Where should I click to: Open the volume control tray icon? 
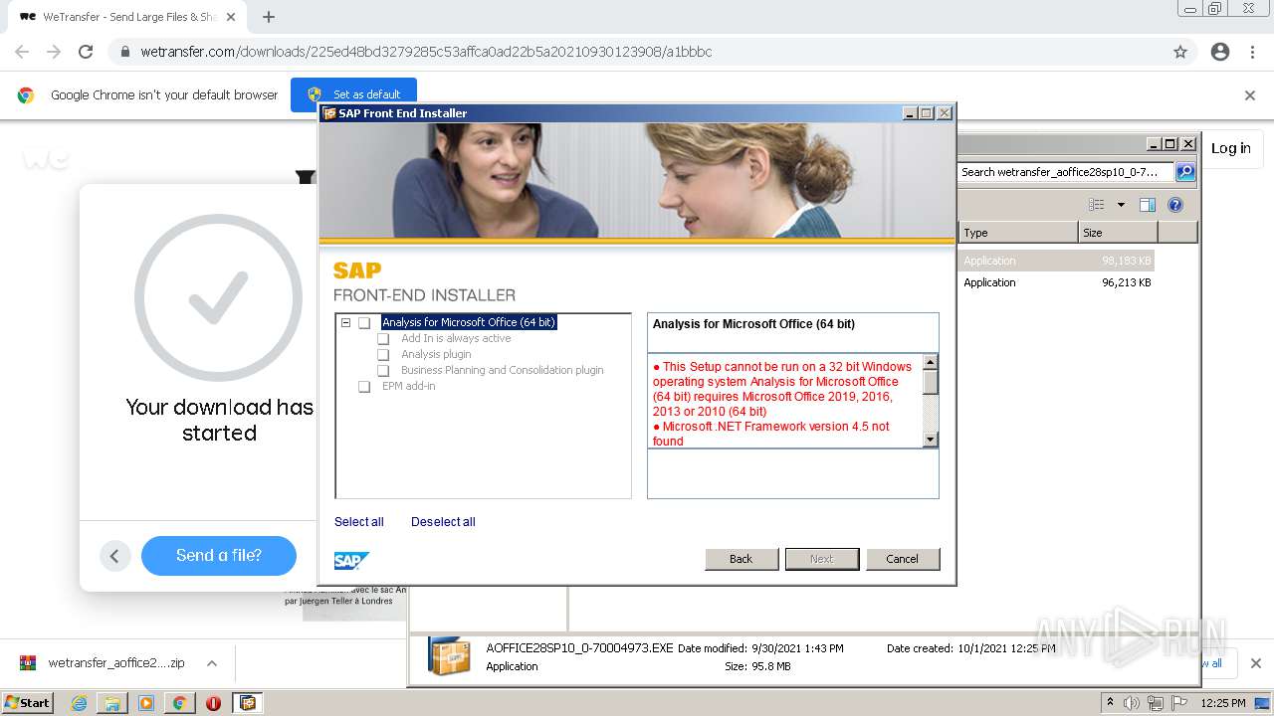1132,703
